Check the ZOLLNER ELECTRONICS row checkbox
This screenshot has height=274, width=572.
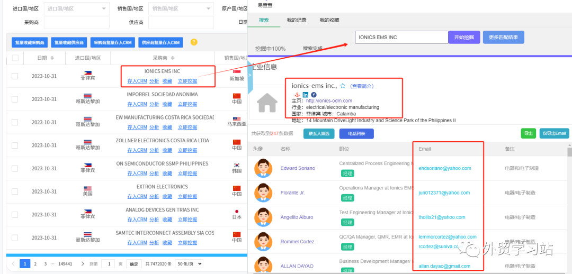click(x=15, y=145)
